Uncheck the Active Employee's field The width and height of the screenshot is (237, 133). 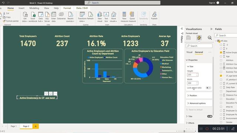point(221,52)
